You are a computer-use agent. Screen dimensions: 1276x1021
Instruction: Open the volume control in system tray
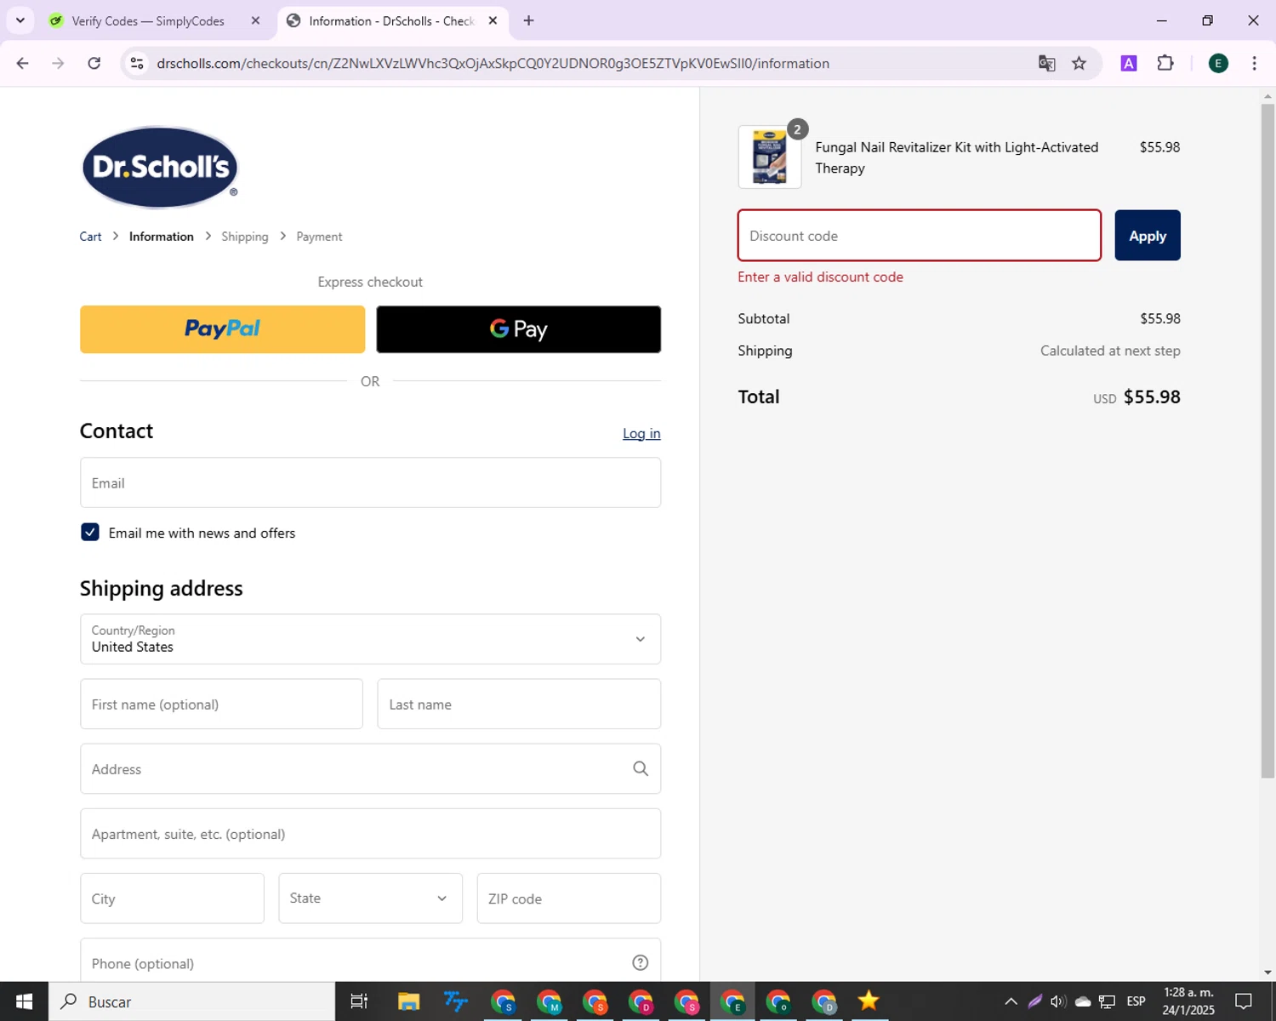point(1058,1001)
